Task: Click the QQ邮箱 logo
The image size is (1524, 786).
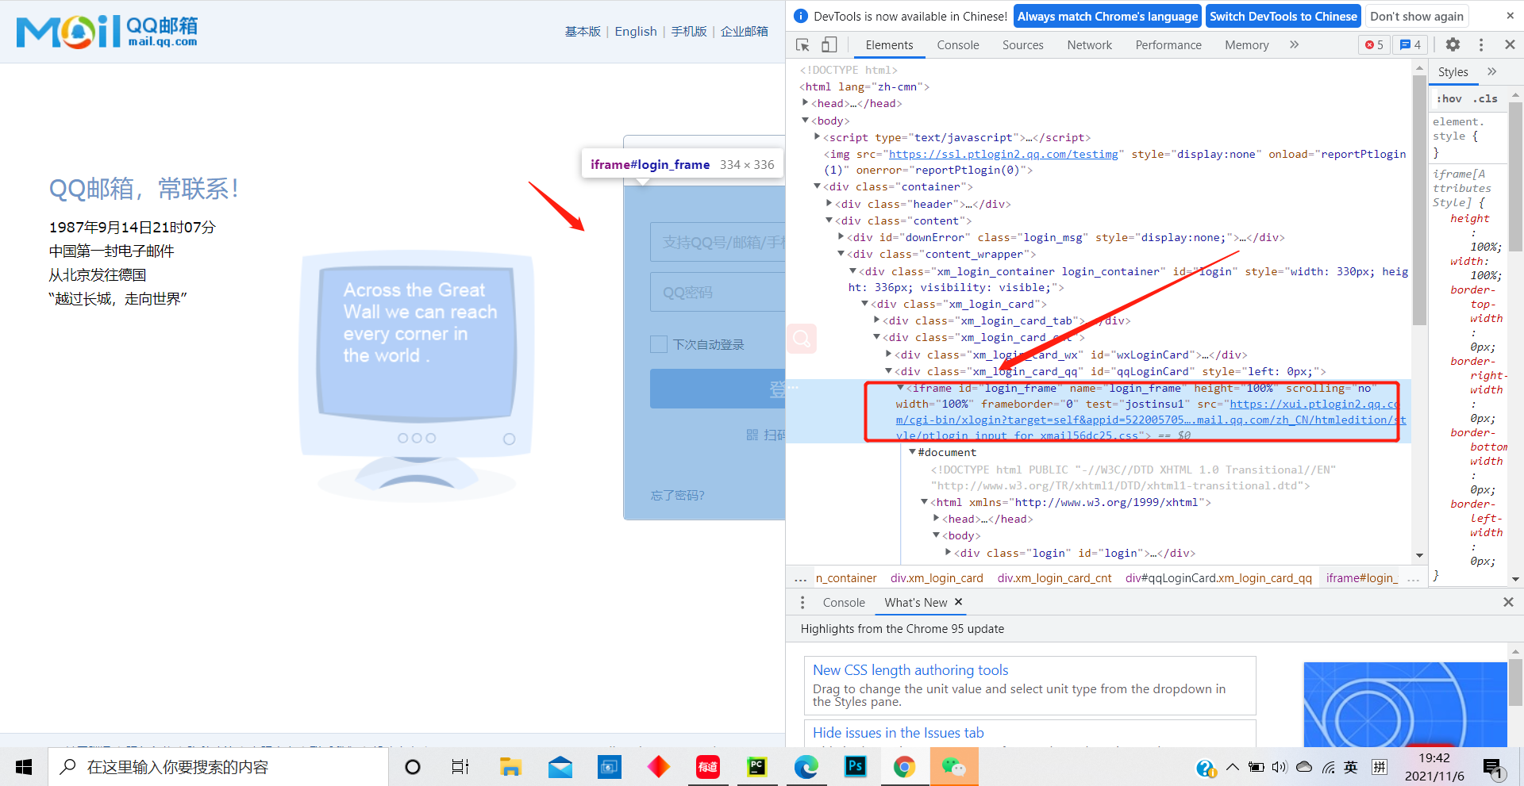Action: 106,31
